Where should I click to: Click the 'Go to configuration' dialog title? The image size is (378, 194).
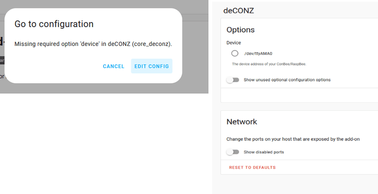coord(54,24)
